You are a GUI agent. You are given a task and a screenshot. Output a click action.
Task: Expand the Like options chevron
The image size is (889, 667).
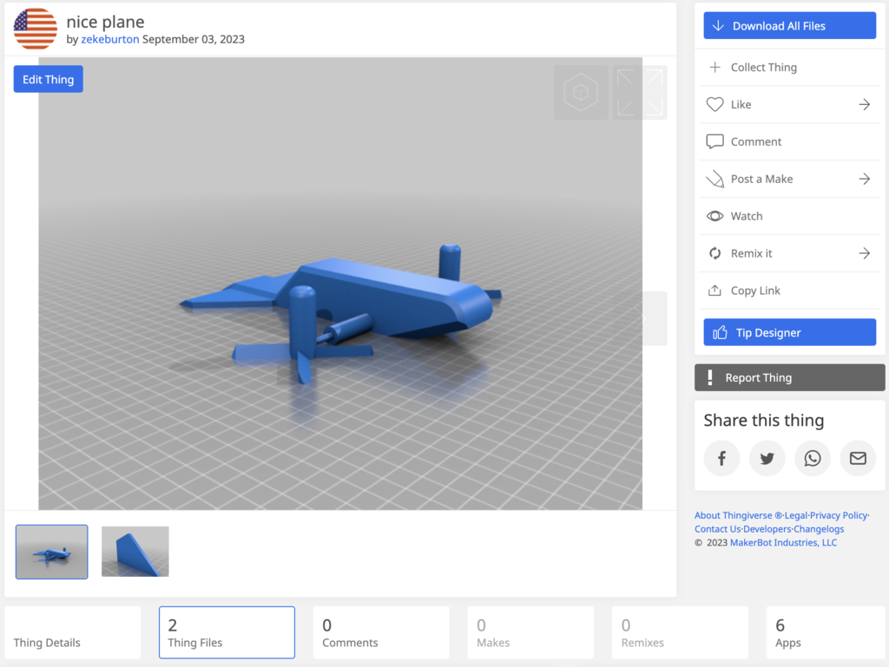pos(864,104)
